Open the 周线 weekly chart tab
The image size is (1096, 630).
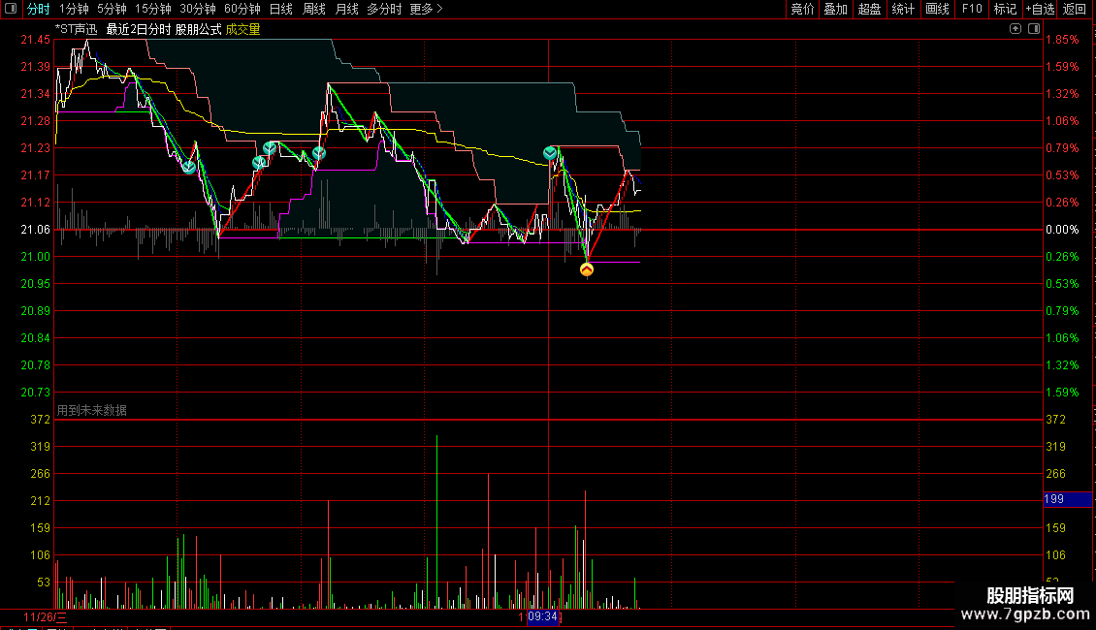coord(314,9)
